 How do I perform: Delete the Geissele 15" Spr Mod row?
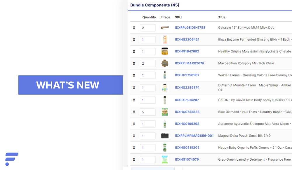134,28
